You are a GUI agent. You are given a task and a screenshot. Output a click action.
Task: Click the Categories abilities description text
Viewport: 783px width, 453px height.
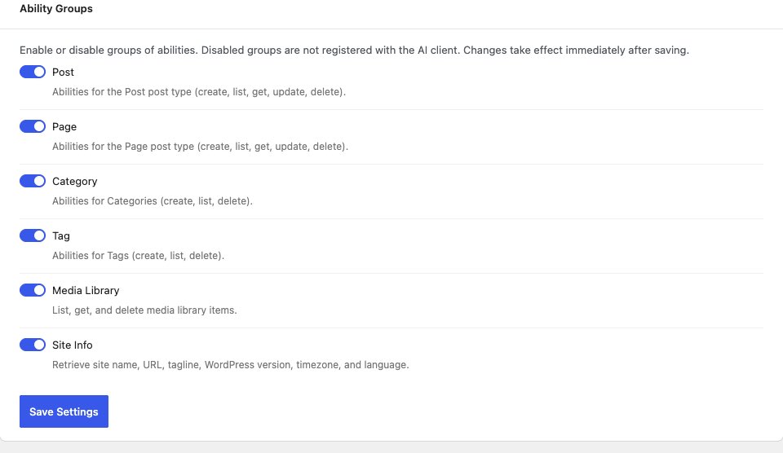tap(153, 201)
